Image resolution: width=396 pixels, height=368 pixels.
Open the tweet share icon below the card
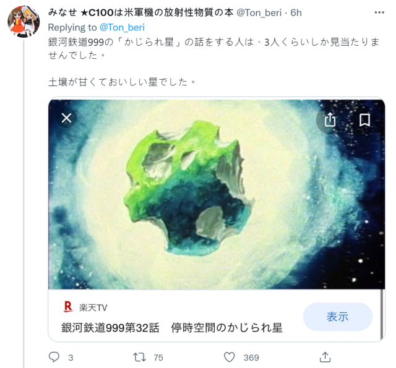[325, 357]
